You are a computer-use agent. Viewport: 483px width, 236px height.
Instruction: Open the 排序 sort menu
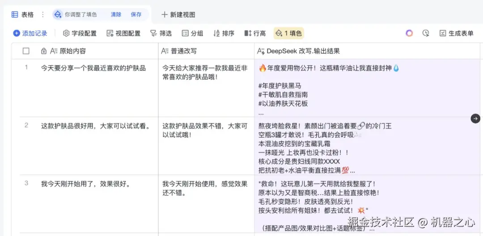224,33
